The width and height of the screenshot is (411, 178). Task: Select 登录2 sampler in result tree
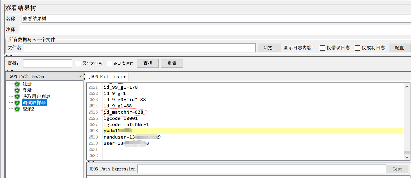pyautogui.click(x=28, y=109)
